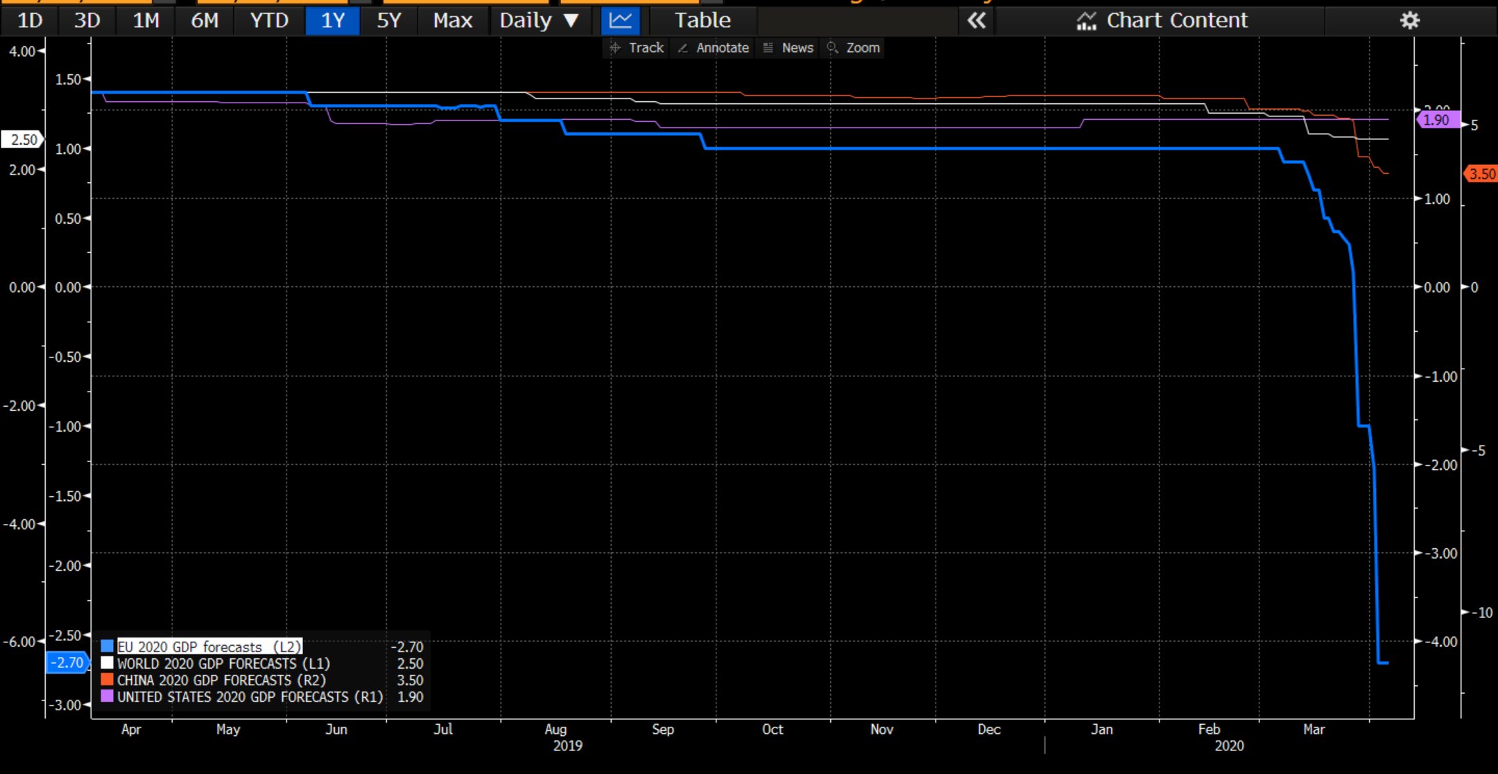The width and height of the screenshot is (1498, 774).
Task: Select the 1D time range tab
Action: click(30, 20)
